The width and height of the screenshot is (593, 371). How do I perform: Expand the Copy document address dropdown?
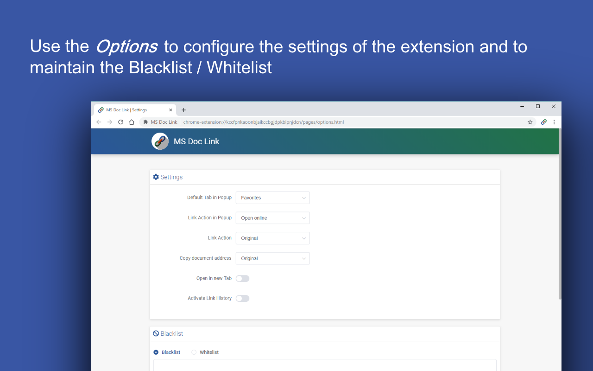[272, 258]
